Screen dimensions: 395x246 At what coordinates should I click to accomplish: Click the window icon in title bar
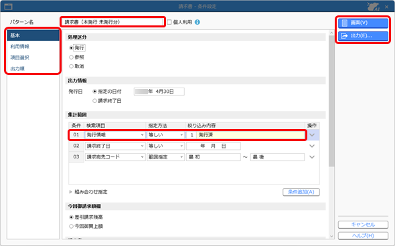pos(8,6)
